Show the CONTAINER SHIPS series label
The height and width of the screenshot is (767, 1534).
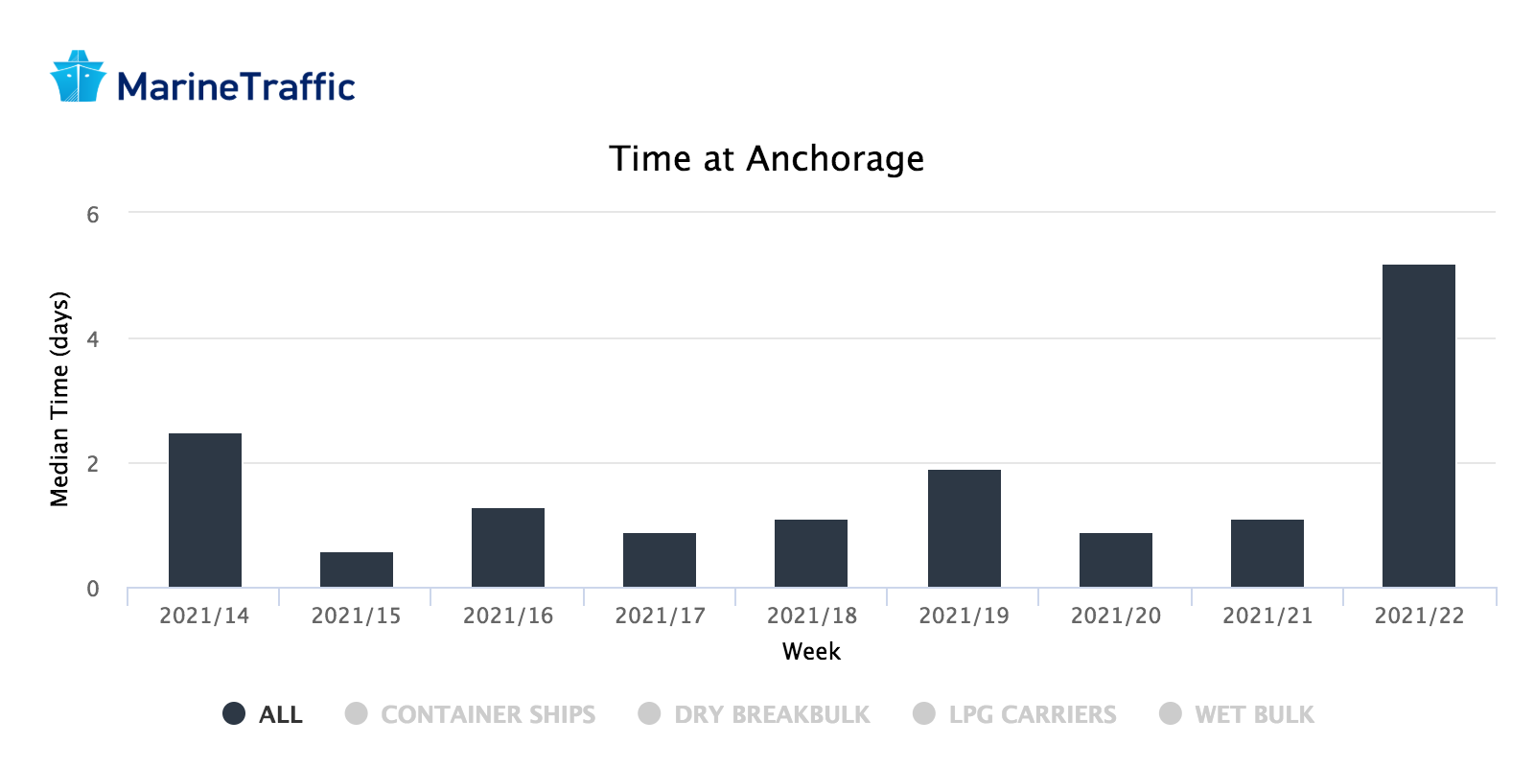(x=488, y=714)
